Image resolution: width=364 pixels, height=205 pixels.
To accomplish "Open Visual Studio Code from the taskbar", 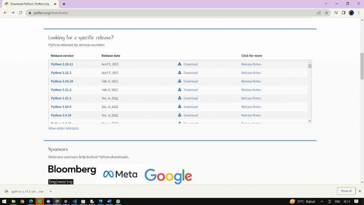I will coord(75,201).
